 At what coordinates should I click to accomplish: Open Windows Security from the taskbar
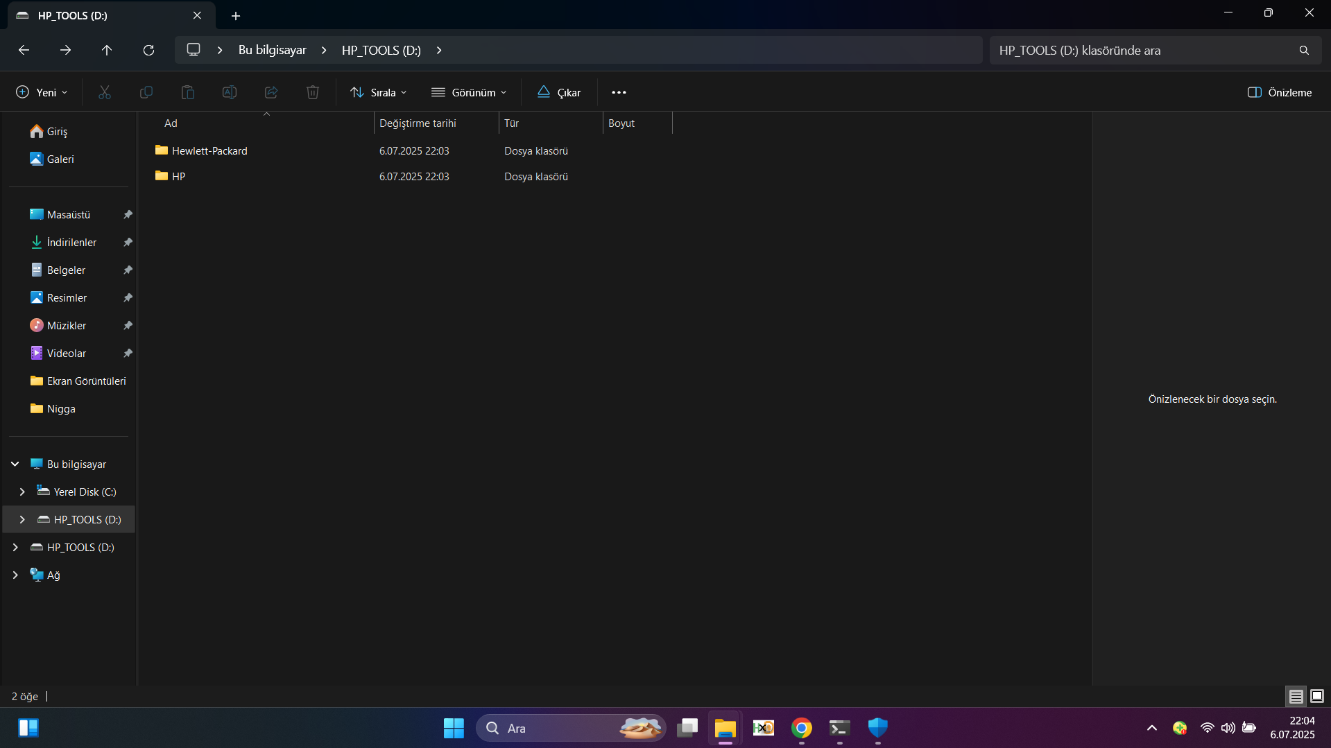[877, 728]
